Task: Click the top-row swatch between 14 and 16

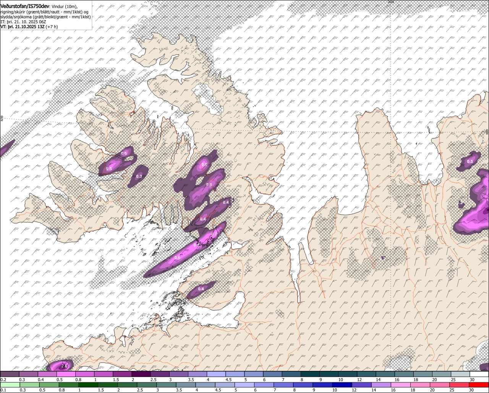Action: click(385, 374)
